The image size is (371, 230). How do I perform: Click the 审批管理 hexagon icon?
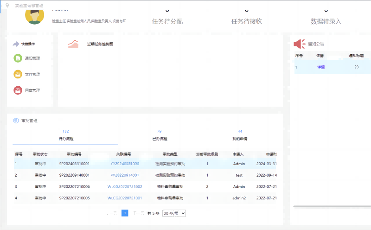point(16,121)
